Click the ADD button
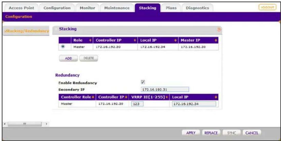 coord(69,58)
